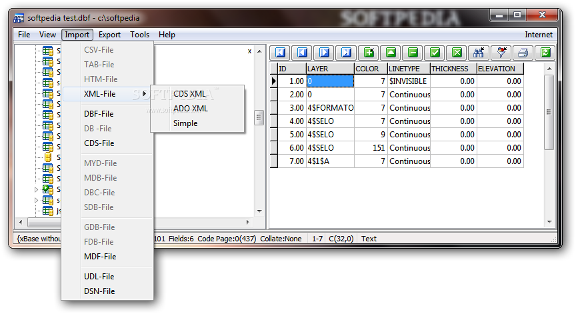Screen dimensions: 576x314
Task: Select the yellow database cylinder tree icon
Action: coord(48,157)
